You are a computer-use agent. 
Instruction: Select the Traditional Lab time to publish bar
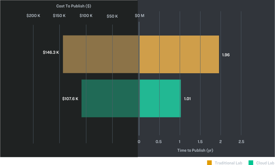(179, 54)
